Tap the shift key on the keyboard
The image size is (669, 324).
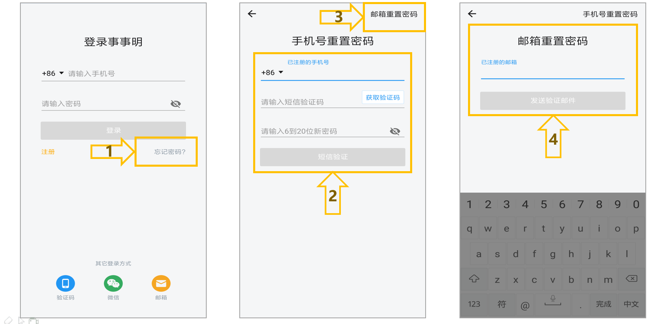point(474,279)
